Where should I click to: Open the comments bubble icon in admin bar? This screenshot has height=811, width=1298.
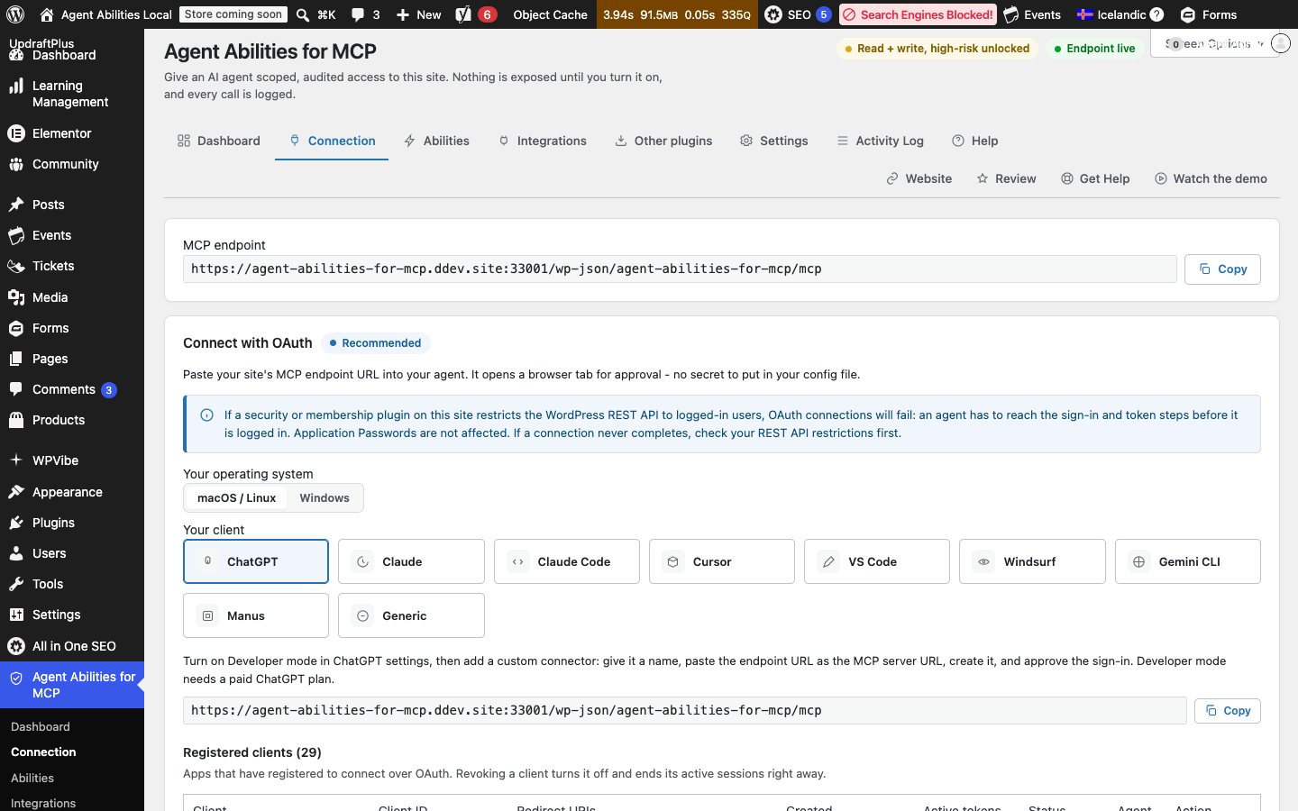358,14
